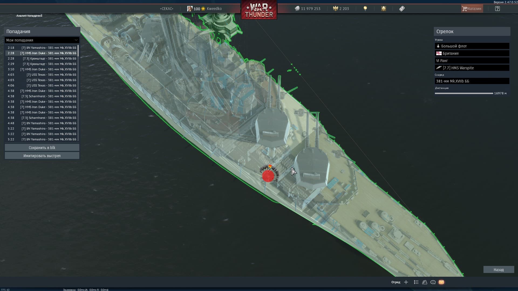This screenshot has height=291, width=518.
Task: Click the Kweedko player name
Action: pyautogui.click(x=214, y=9)
